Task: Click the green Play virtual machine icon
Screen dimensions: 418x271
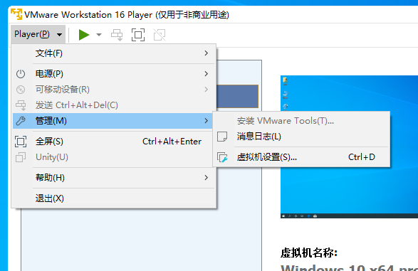Action: pyautogui.click(x=84, y=35)
